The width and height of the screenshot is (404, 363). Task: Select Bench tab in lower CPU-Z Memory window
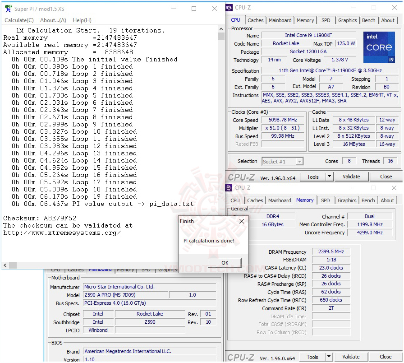click(x=368, y=200)
